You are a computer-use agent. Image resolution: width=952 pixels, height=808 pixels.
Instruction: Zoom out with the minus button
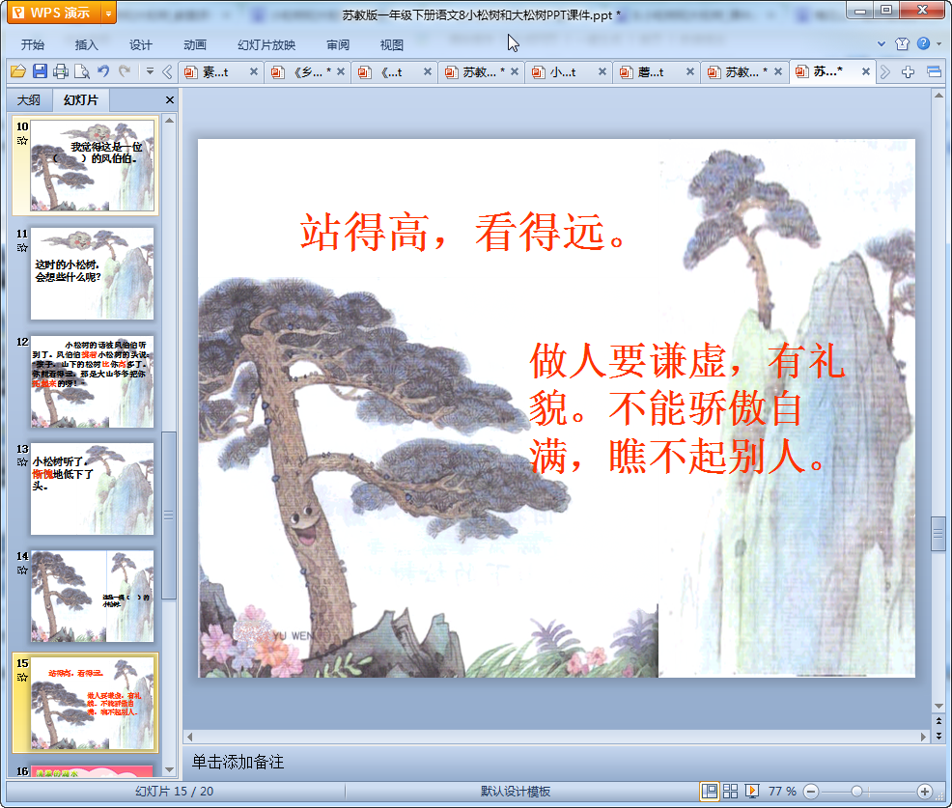pyautogui.click(x=810, y=792)
